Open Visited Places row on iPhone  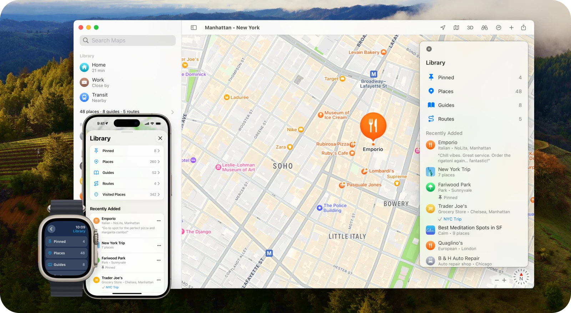point(127,195)
